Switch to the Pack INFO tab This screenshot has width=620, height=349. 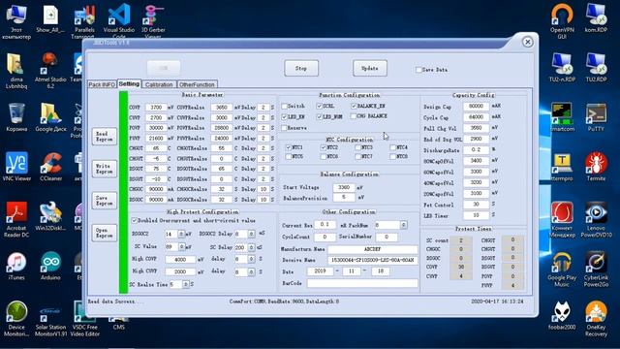pos(102,84)
